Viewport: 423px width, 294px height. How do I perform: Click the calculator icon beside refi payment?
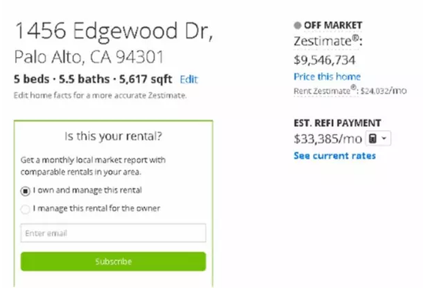(372, 139)
